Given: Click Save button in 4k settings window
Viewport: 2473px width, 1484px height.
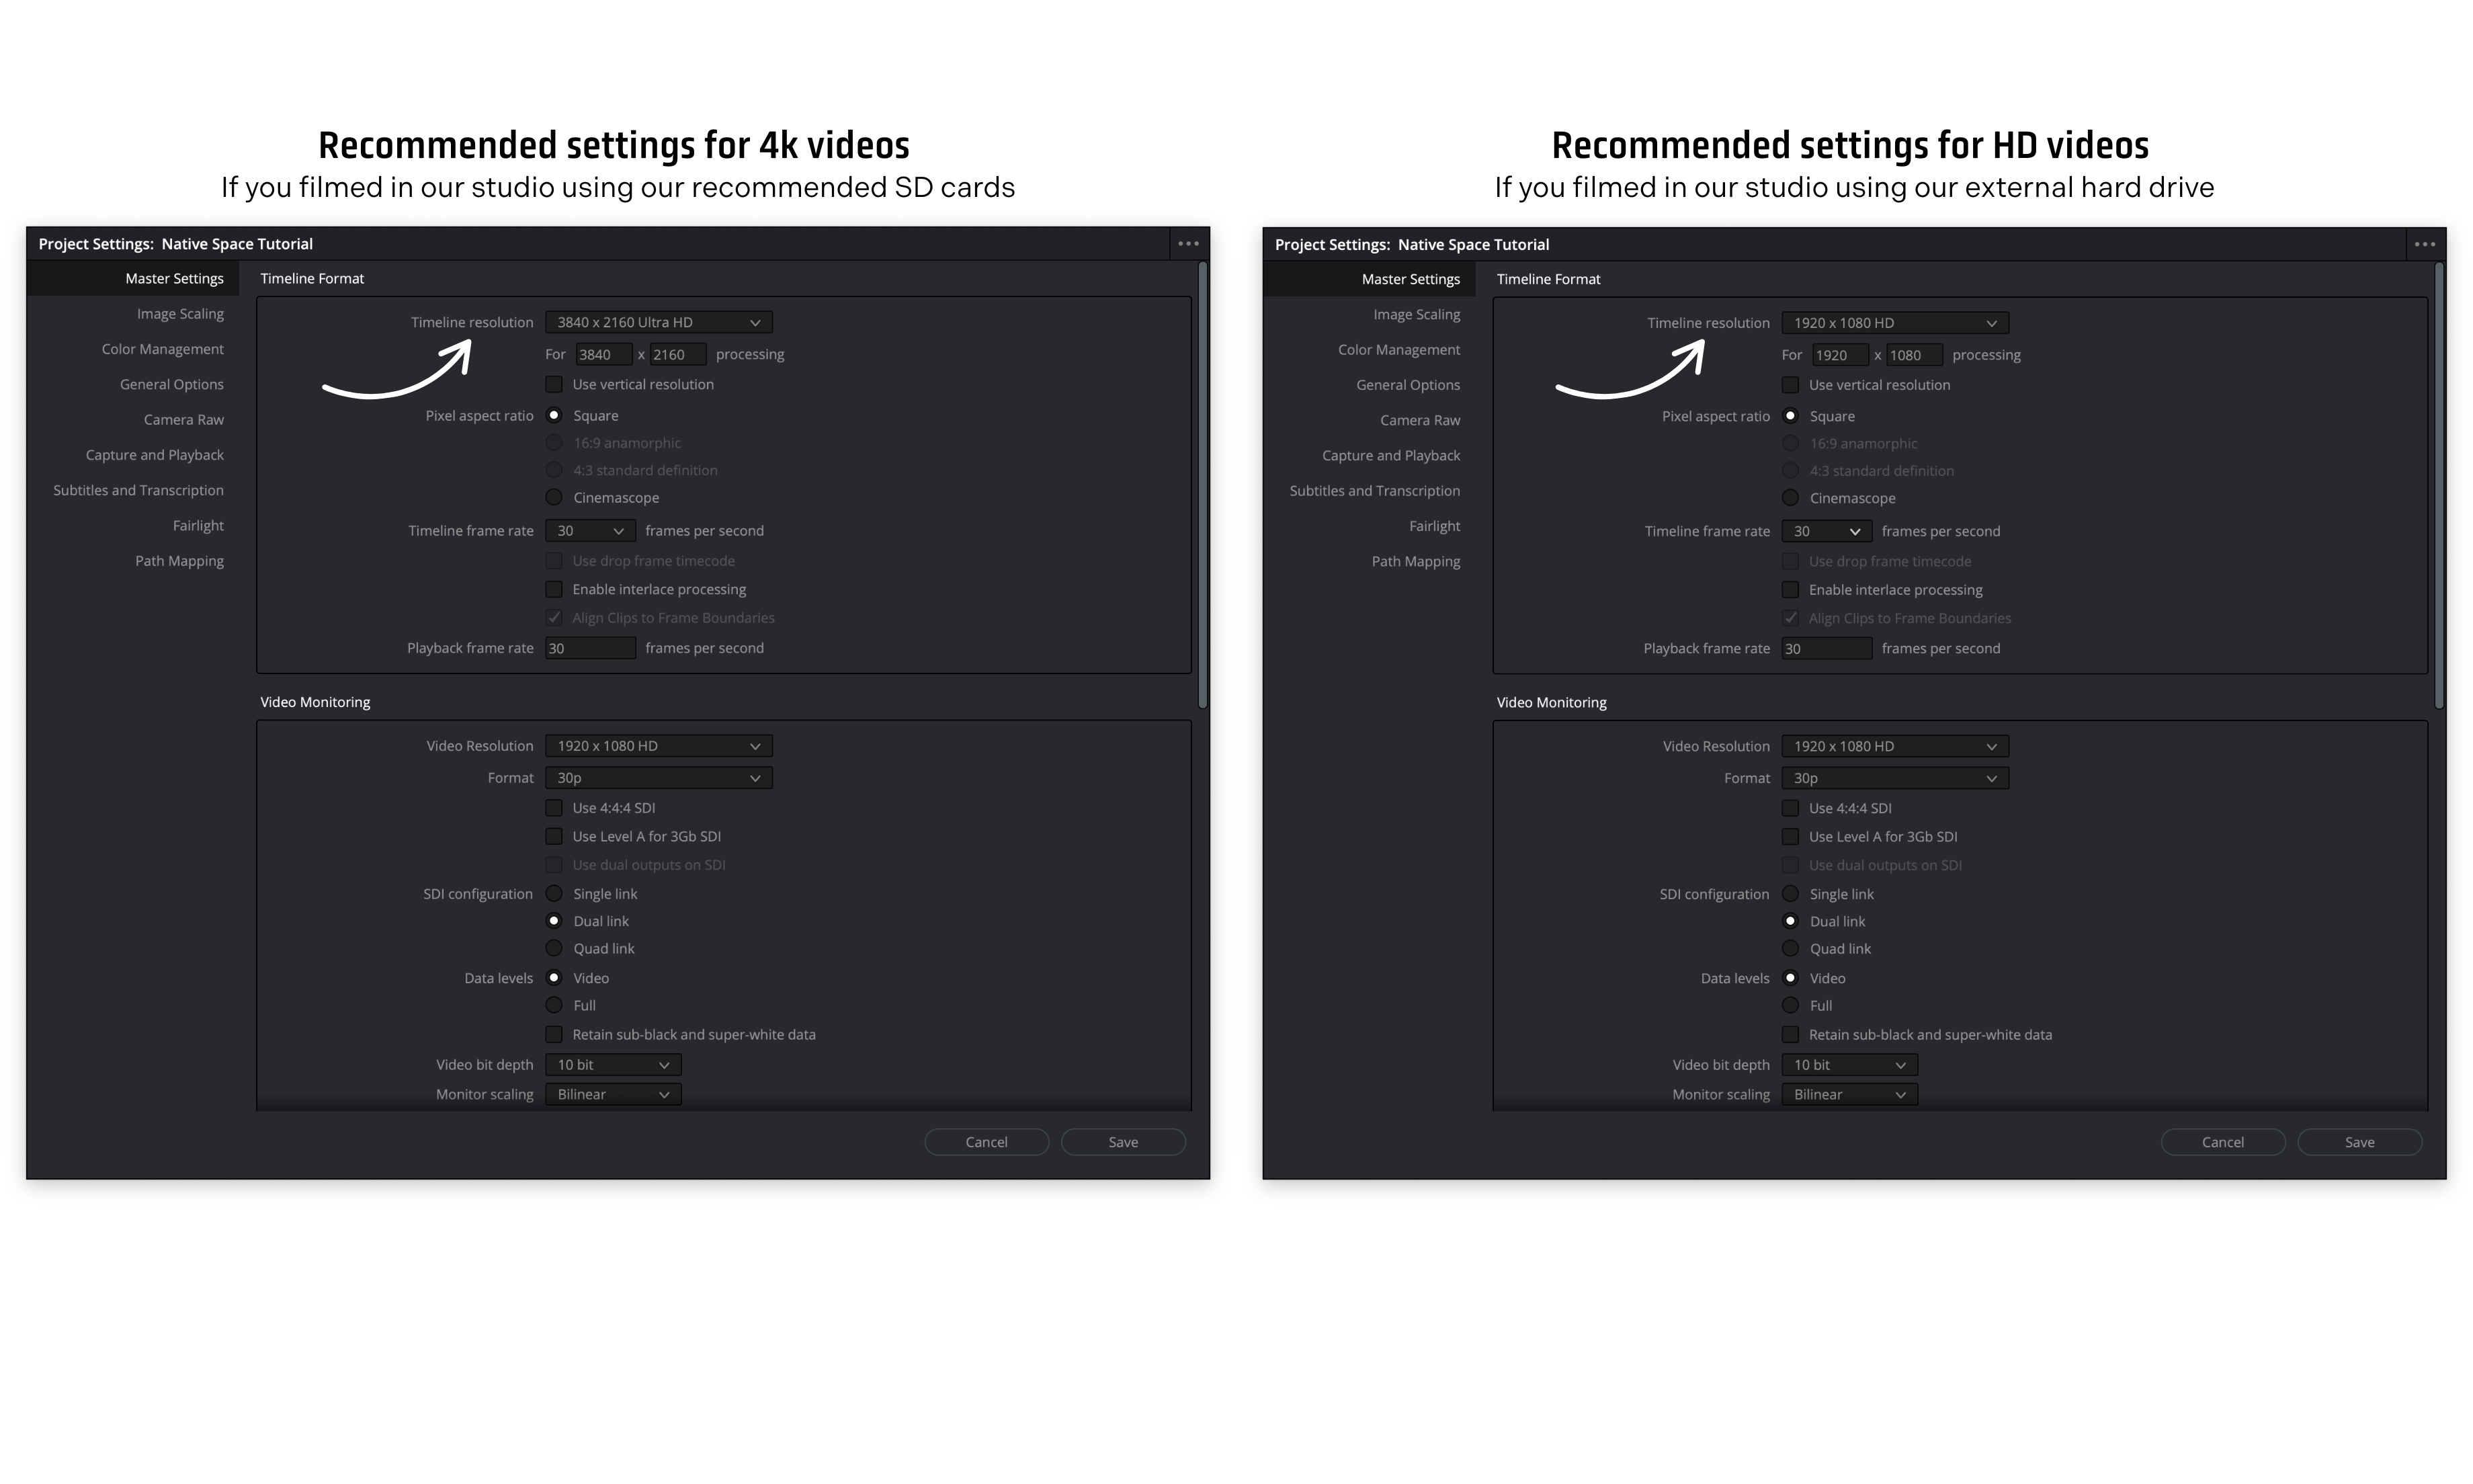Looking at the screenshot, I should [1124, 1142].
